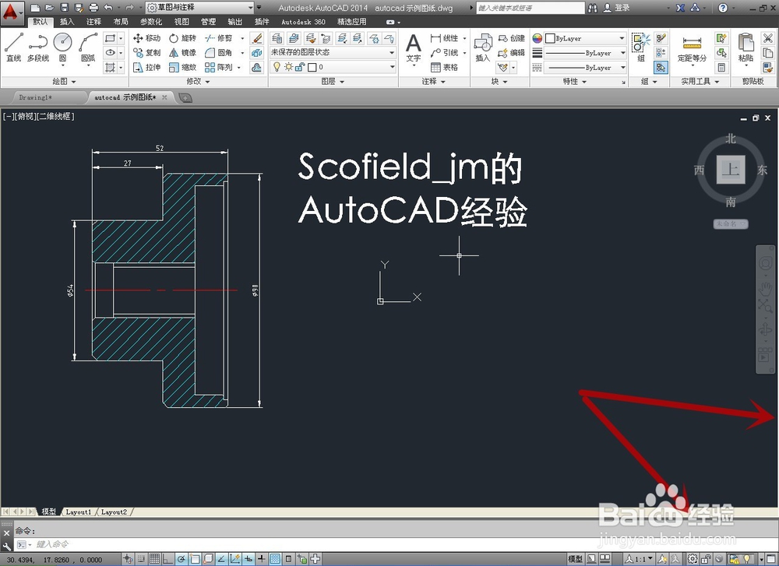Click the object color wheel swatch
Image resolution: width=779 pixels, height=566 pixels.
point(537,38)
